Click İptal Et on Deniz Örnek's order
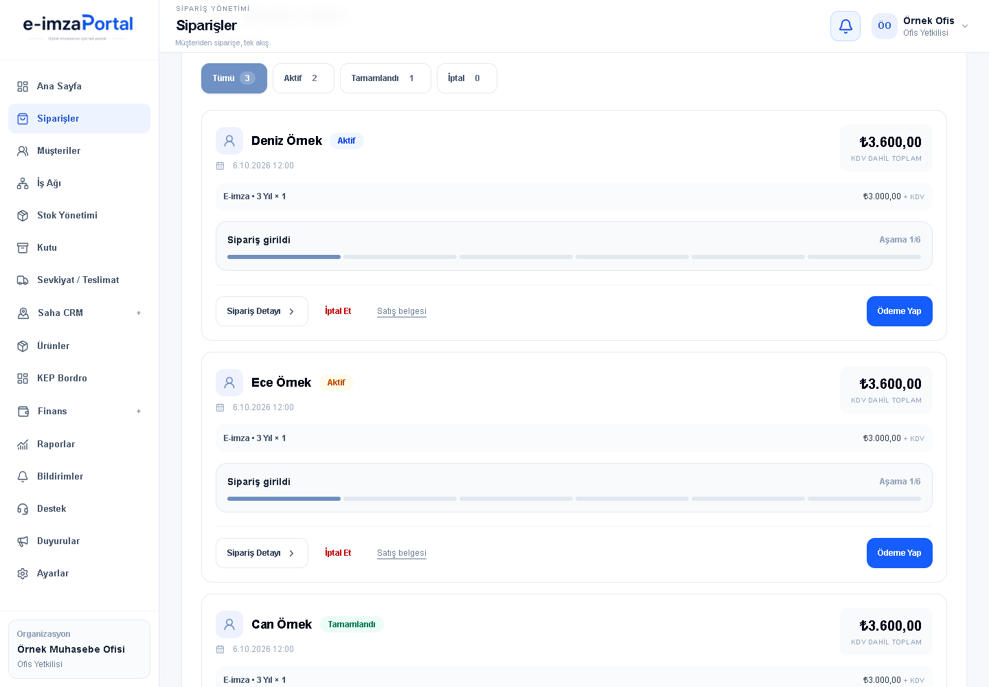The width and height of the screenshot is (989, 687). coord(338,311)
